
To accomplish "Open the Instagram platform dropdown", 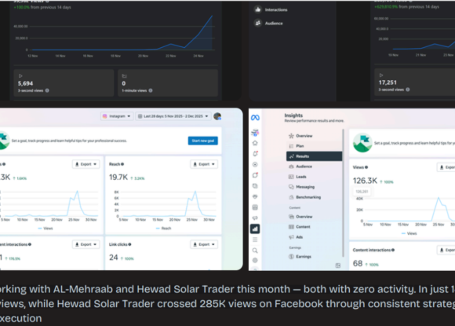I will coord(117,116).
